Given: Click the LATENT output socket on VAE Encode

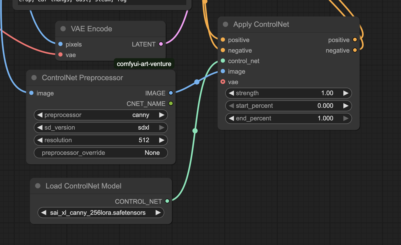Looking at the screenshot, I should tap(161, 44).
